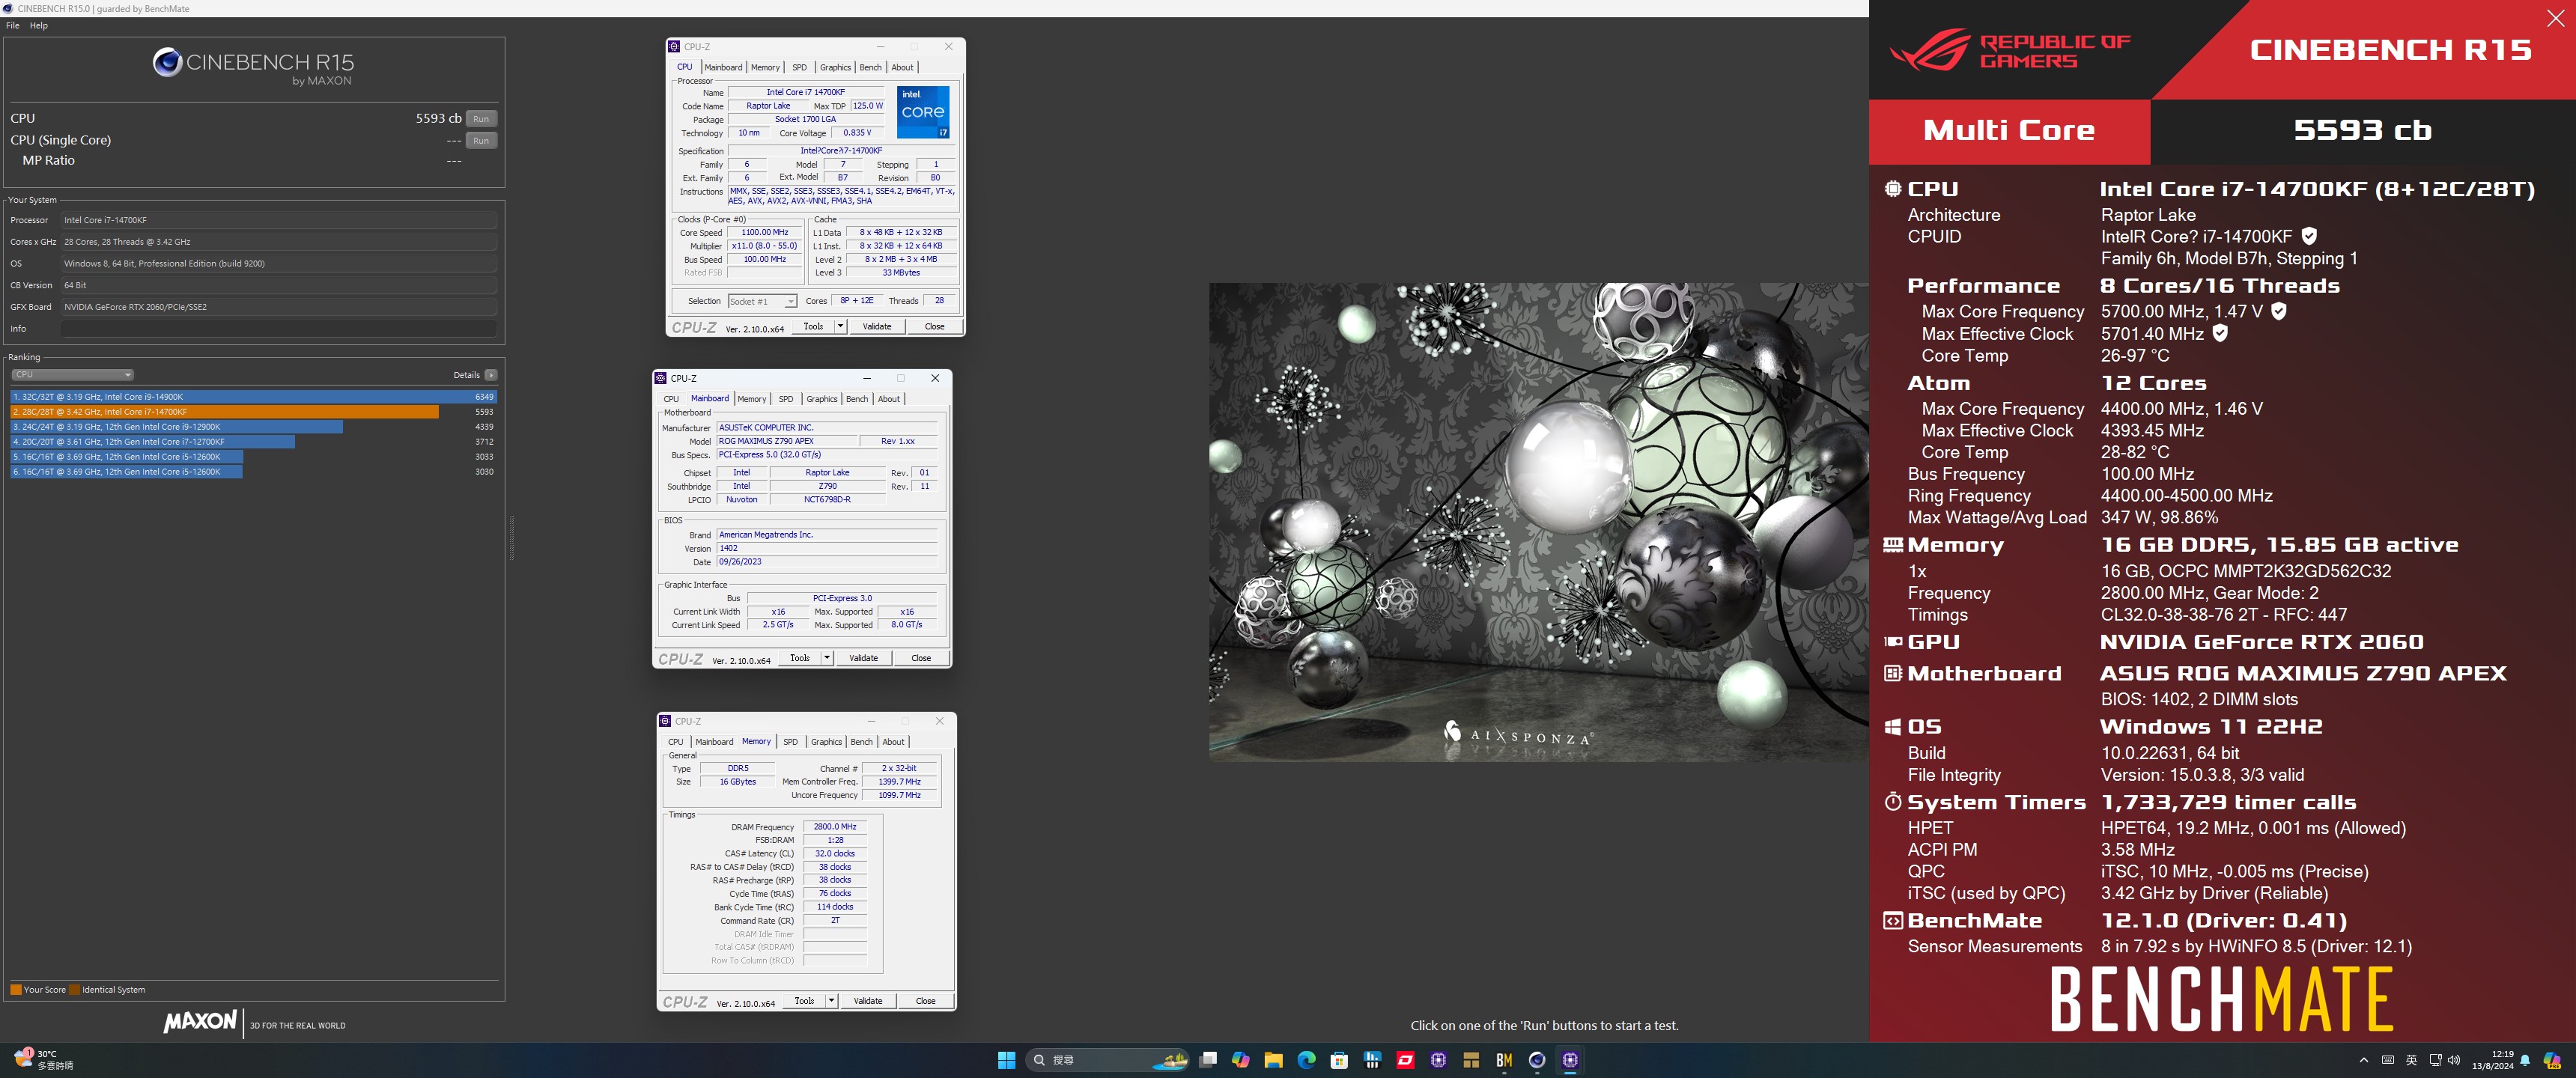Open Task View from the taskbar
This screenshot has height=1078, width=2576.
point(1208,1060)
